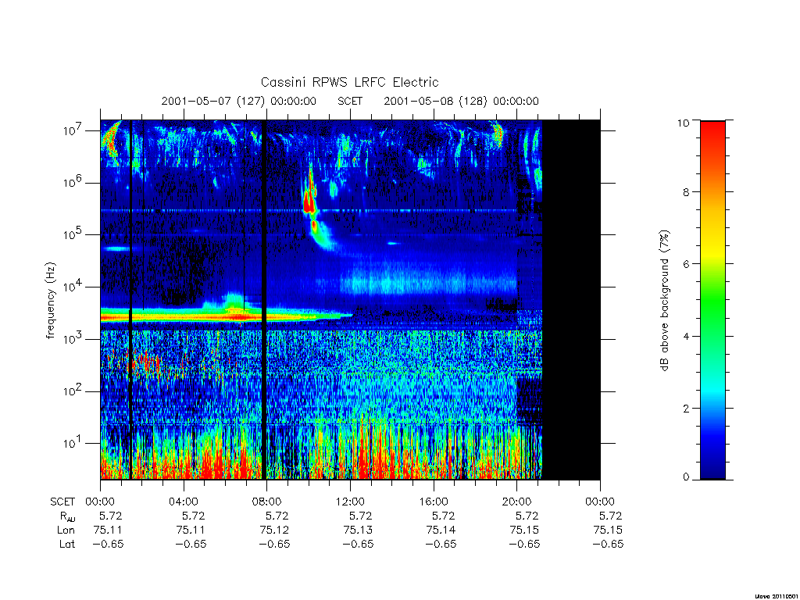Click the "dB above background (7%)" label
800x600 pixels.
[x=664, y=301]
